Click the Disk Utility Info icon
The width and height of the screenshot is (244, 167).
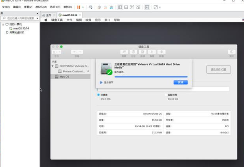(231, 52)
